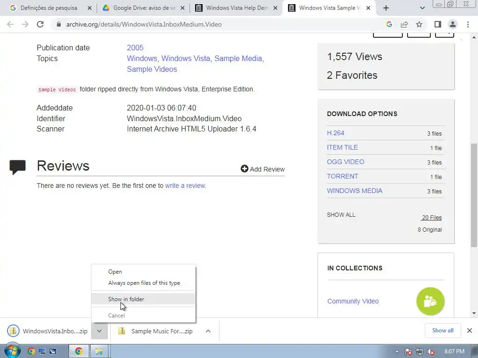Launch Chrome from quick launch bar
The height and width of the screenshot is (358, 478).
point(31,351)
